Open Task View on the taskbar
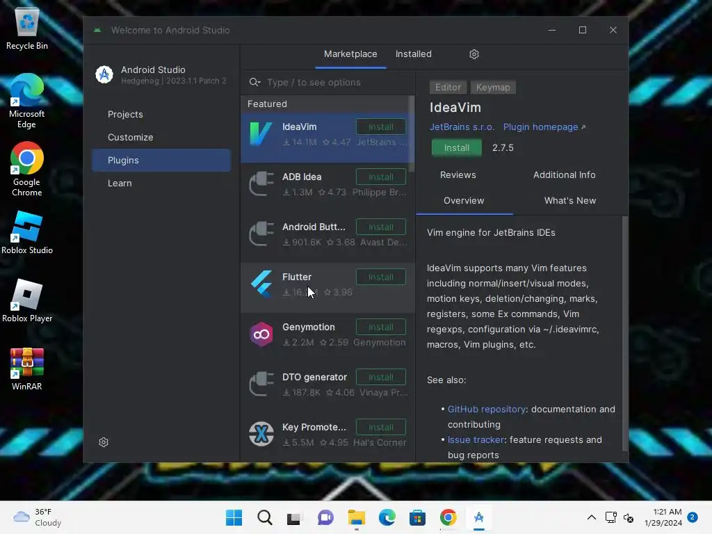 [294, 517]
